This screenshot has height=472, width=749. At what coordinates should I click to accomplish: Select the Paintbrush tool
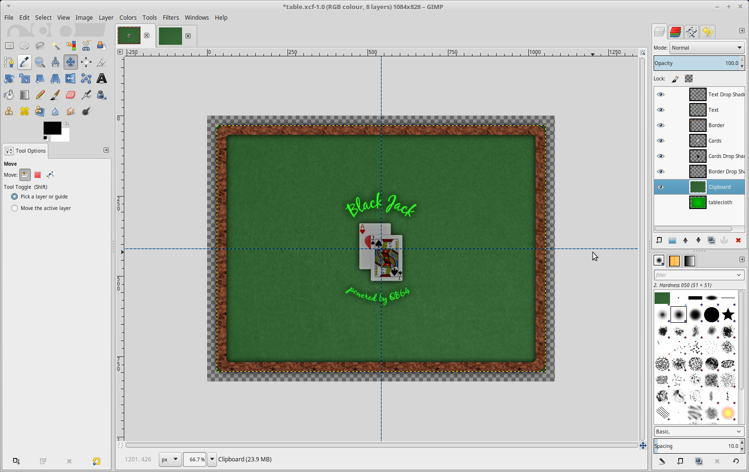(55, 95)
